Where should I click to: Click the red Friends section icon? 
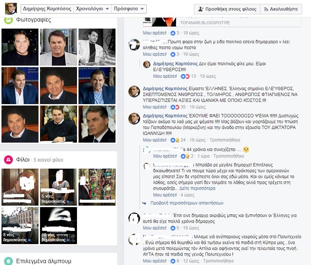[x=8, y=160]
